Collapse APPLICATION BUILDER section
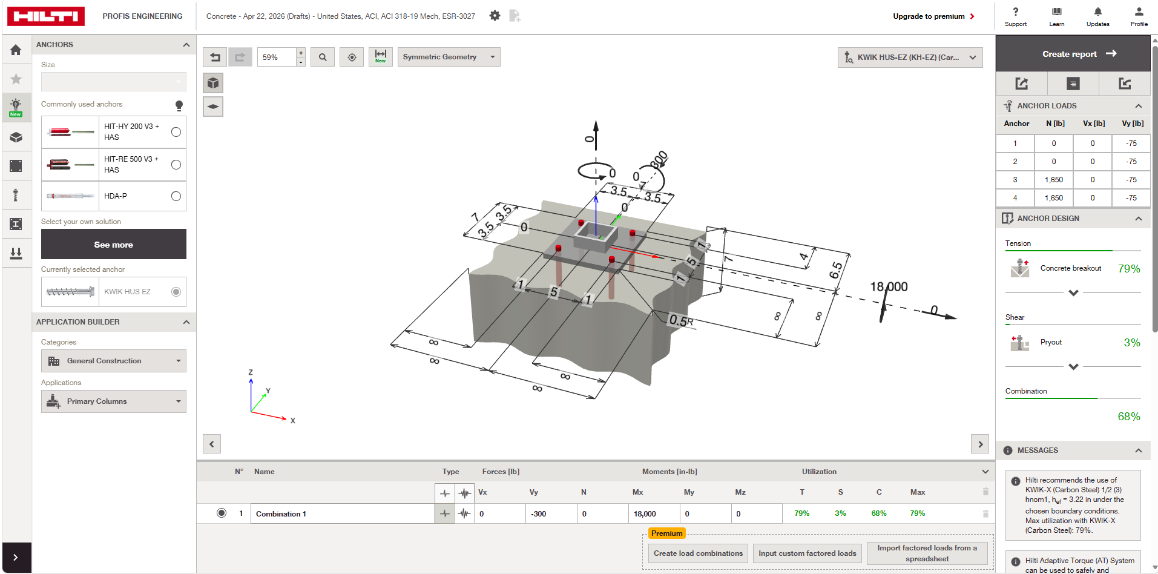1158x574 pixels. (186, 322)
